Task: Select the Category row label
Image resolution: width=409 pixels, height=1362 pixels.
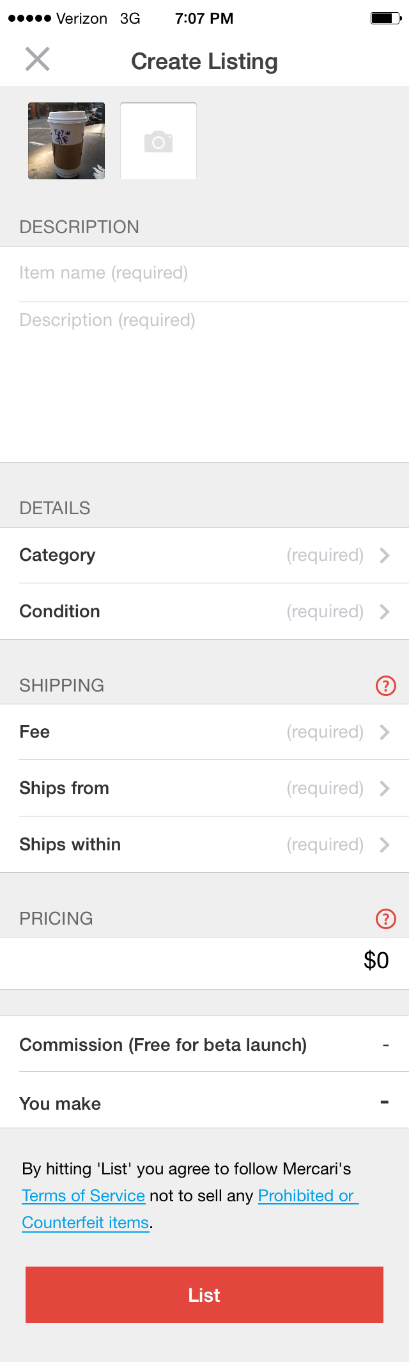Action: coord(58,555)
